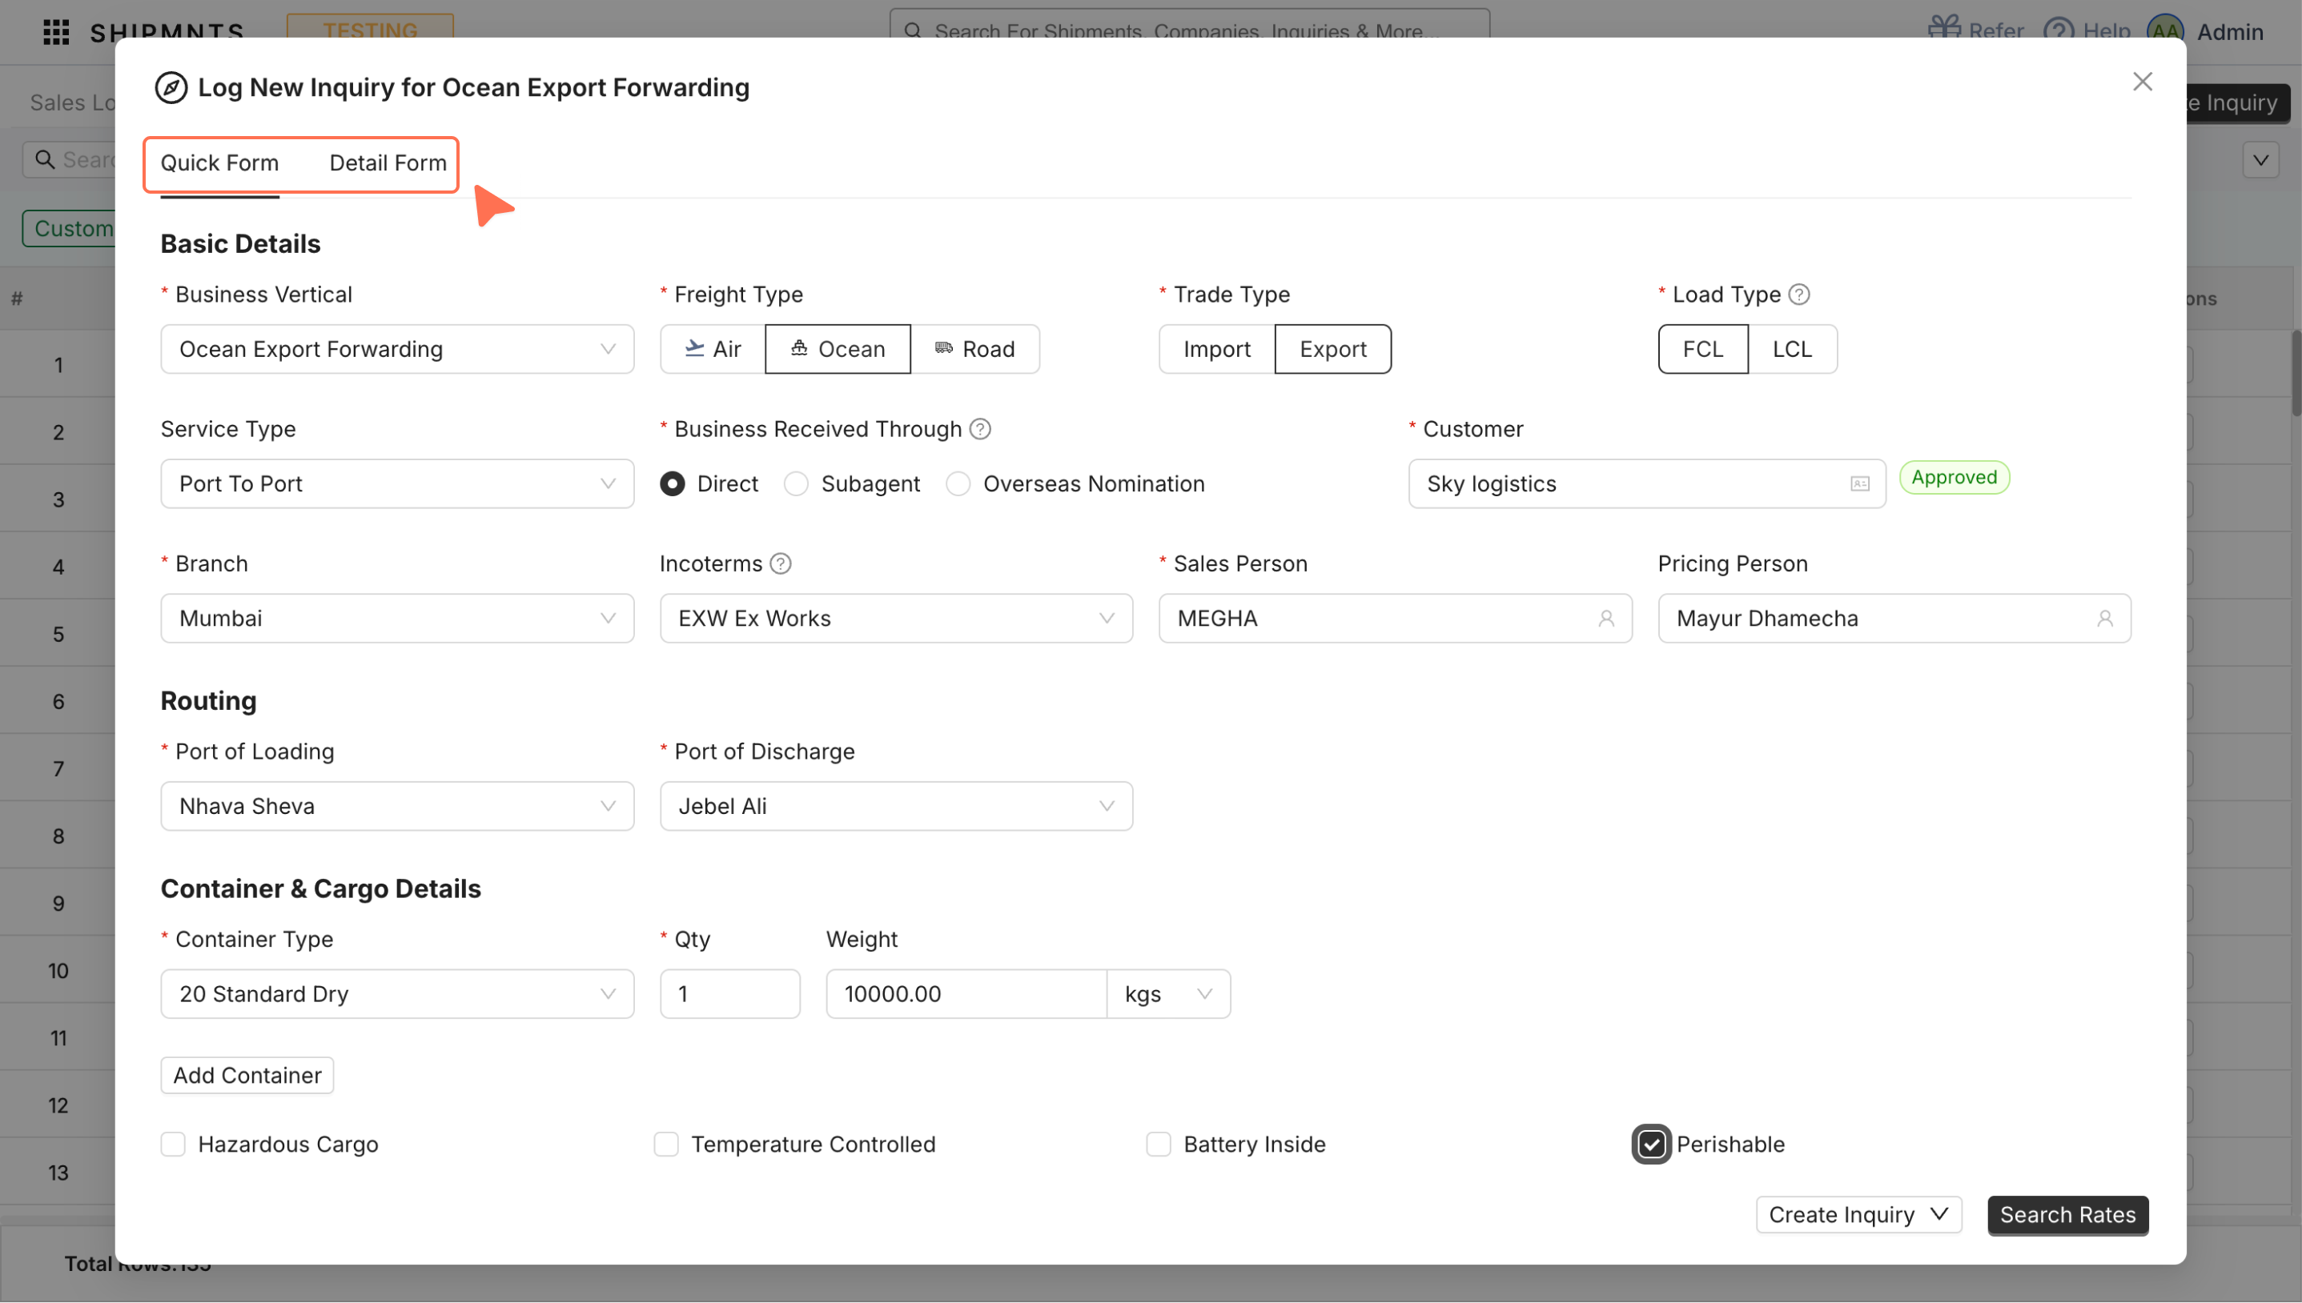Open the Business Vertical dropdown

point(397,349)
